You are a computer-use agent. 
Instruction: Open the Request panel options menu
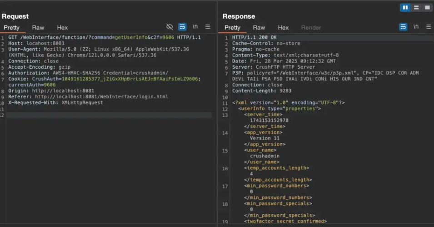click(208, 27)
